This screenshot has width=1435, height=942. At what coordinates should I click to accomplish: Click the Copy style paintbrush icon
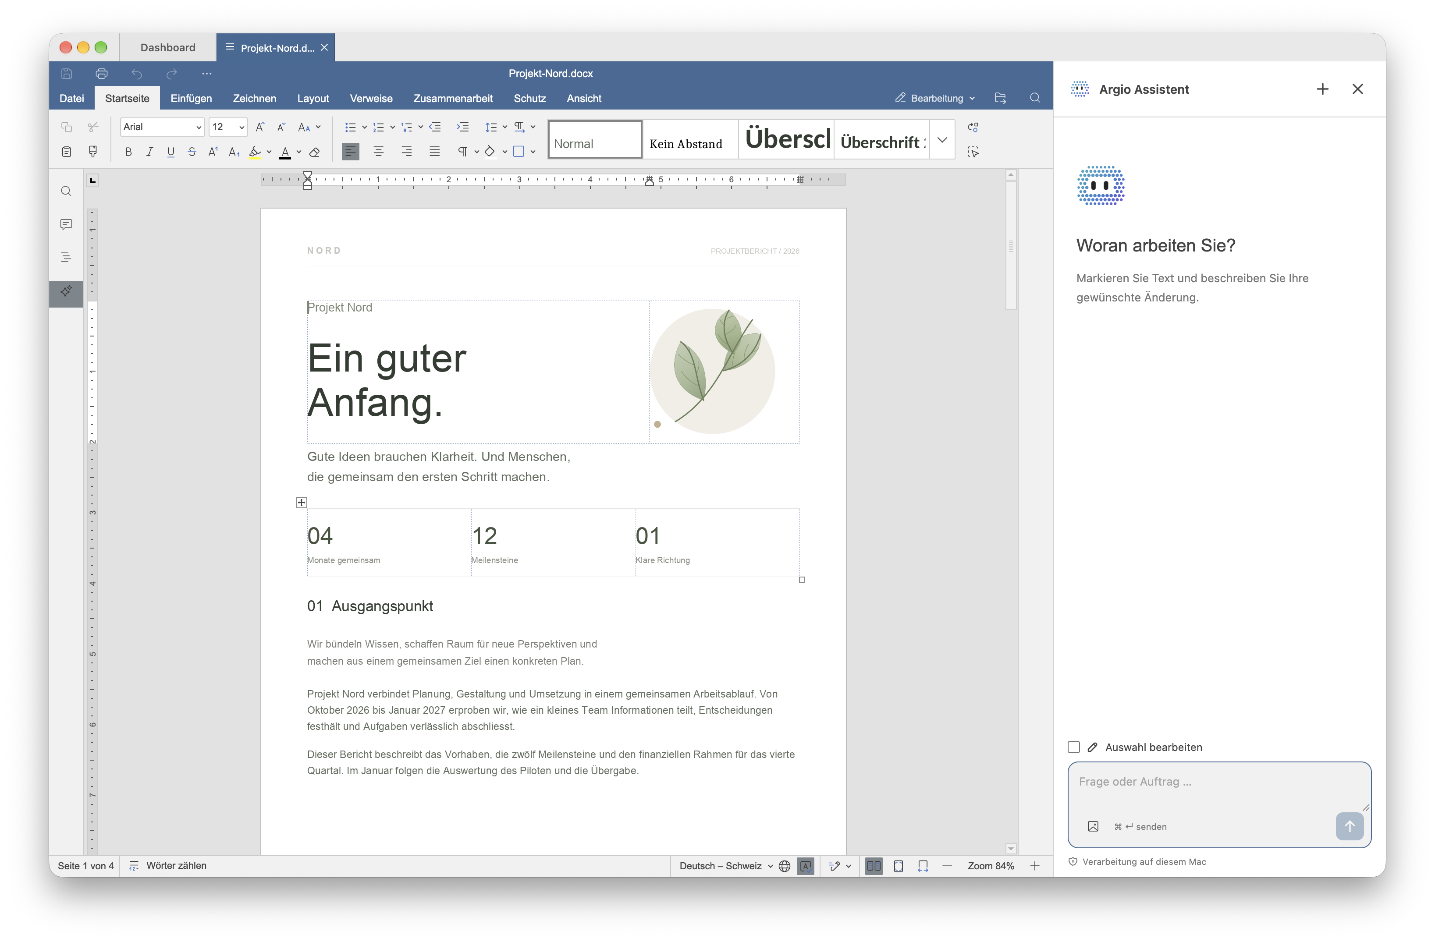pos(93,151)
